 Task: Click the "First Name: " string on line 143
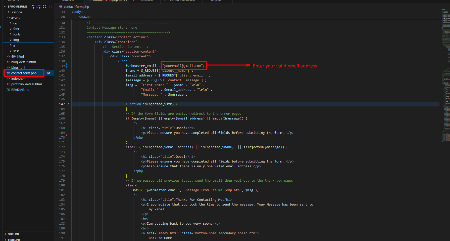(155, 85)
